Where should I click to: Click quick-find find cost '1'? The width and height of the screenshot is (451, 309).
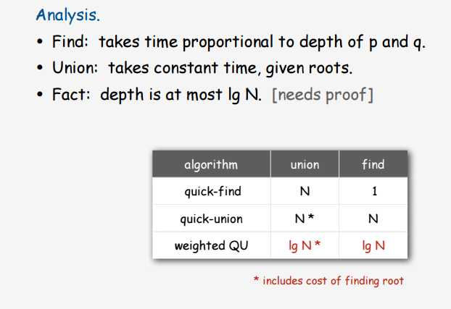point(374,191)
